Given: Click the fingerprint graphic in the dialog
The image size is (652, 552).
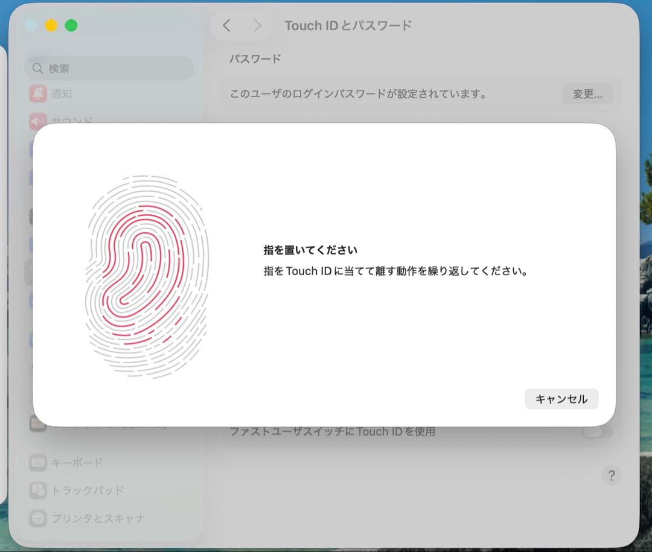Looking at the screenshot, I should 147,276.
